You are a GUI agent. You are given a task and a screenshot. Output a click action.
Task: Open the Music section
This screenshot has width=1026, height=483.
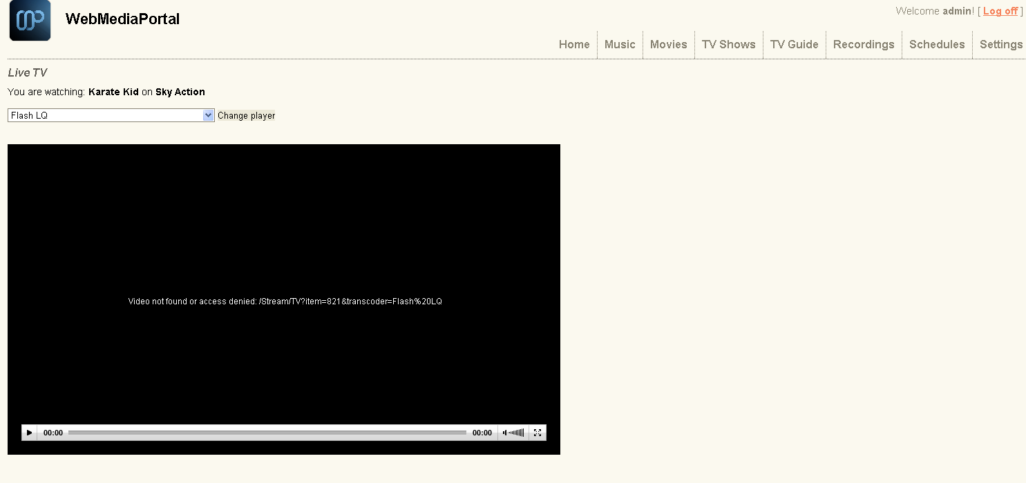(620, 44)
